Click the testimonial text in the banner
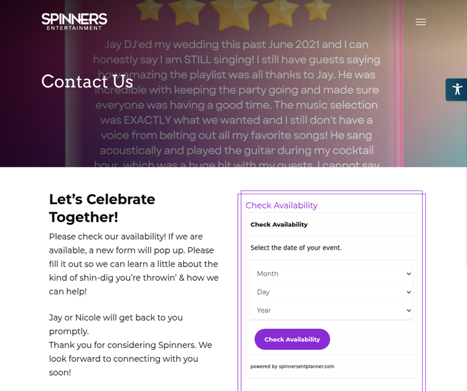The image size is (467, 391). [237, 105]
